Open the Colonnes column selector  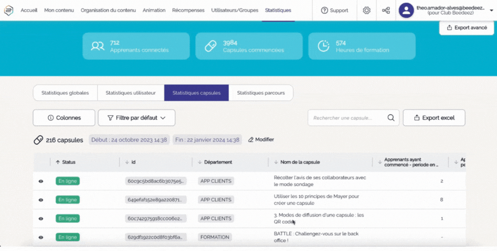pyautogui.click(x=64, y=118)
